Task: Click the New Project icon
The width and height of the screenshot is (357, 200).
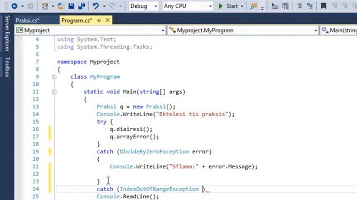Action: coord(45,6)
